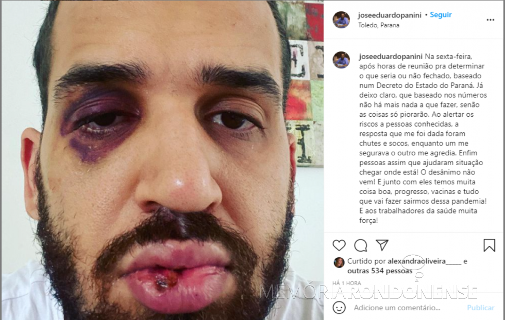Open emoji picker smiley icon
This screenshot has height=320, width=505.
coord(339,308)
